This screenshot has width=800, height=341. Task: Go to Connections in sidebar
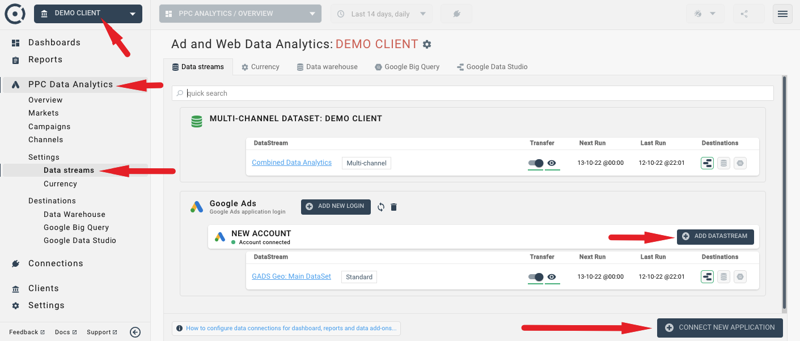pos(56,263)
